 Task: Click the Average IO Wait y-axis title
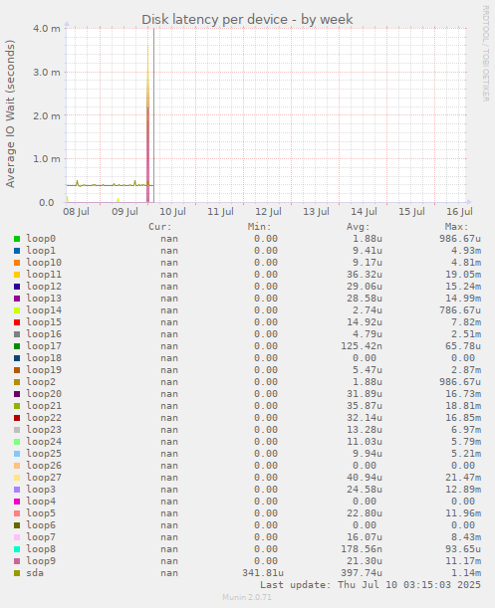point(10,113)
